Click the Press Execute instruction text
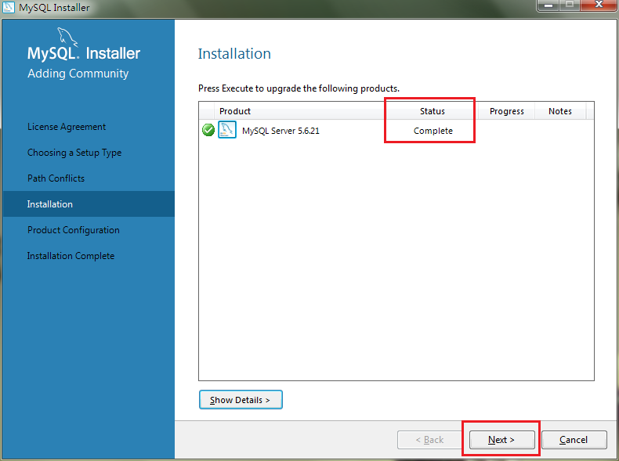 coord(299,88)
